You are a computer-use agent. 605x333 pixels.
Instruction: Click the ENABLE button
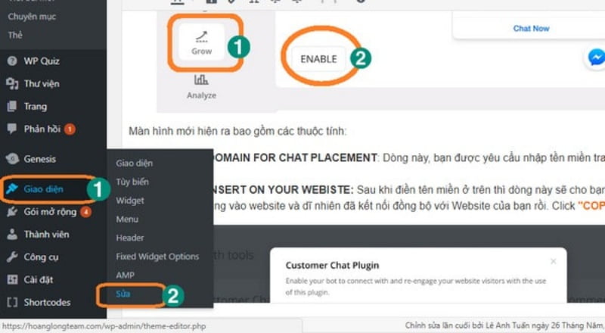pyautogui.click(x=318, y=59)
